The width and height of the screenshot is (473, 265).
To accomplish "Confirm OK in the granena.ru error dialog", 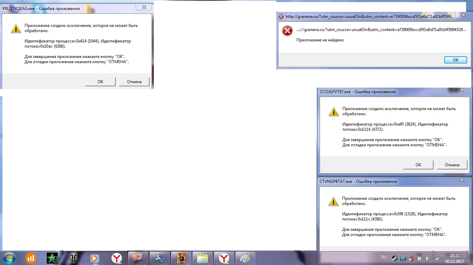I will point(455,60).
